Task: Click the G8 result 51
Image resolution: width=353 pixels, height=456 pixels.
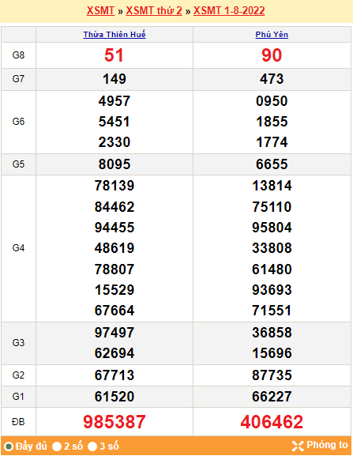Action: click(x=114, y=55)
